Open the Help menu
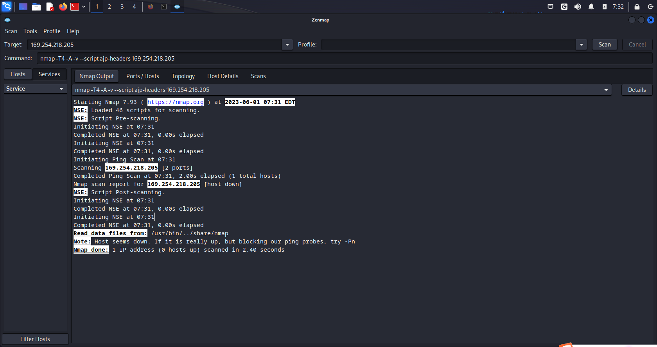This screenshot has width=657, height=347. [73, 31]
